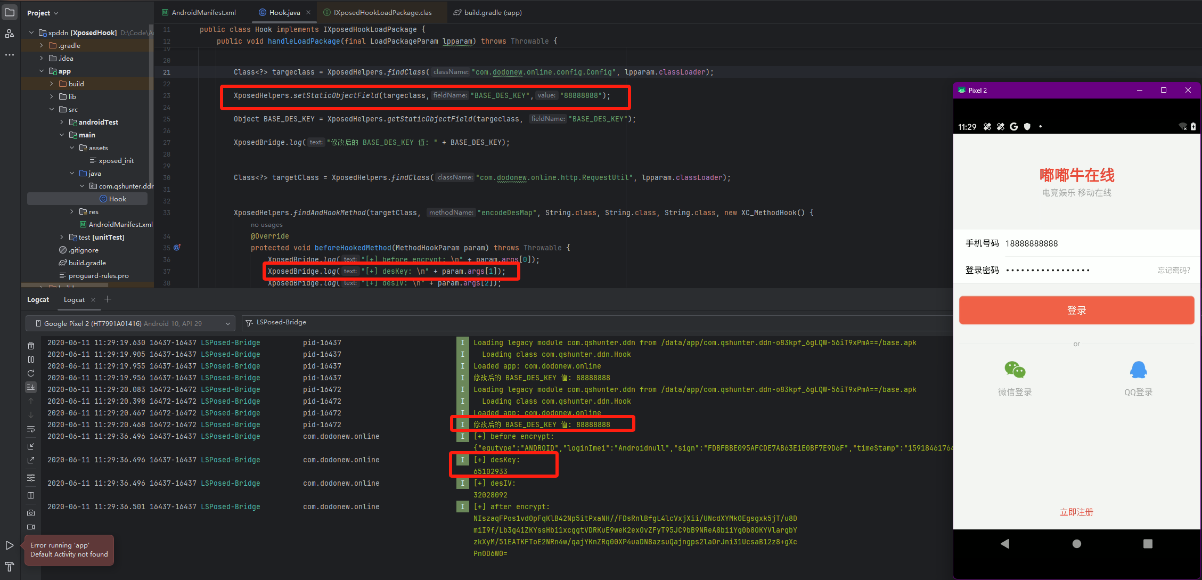Screen dimensions: 1202x580
Task: Click the 'com.qshunter.ddn' package row
Action: [x=87, y=186]
